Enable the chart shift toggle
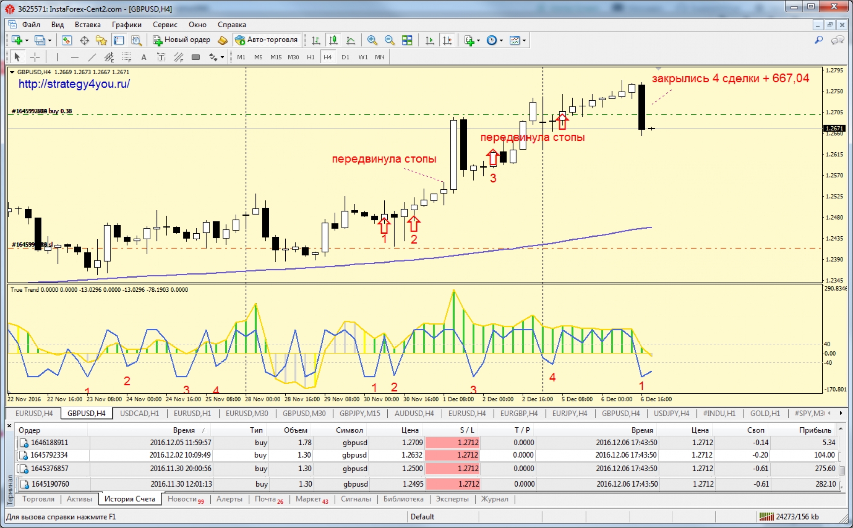The width and height of the screenshot is (853, 528). (447, 40)
